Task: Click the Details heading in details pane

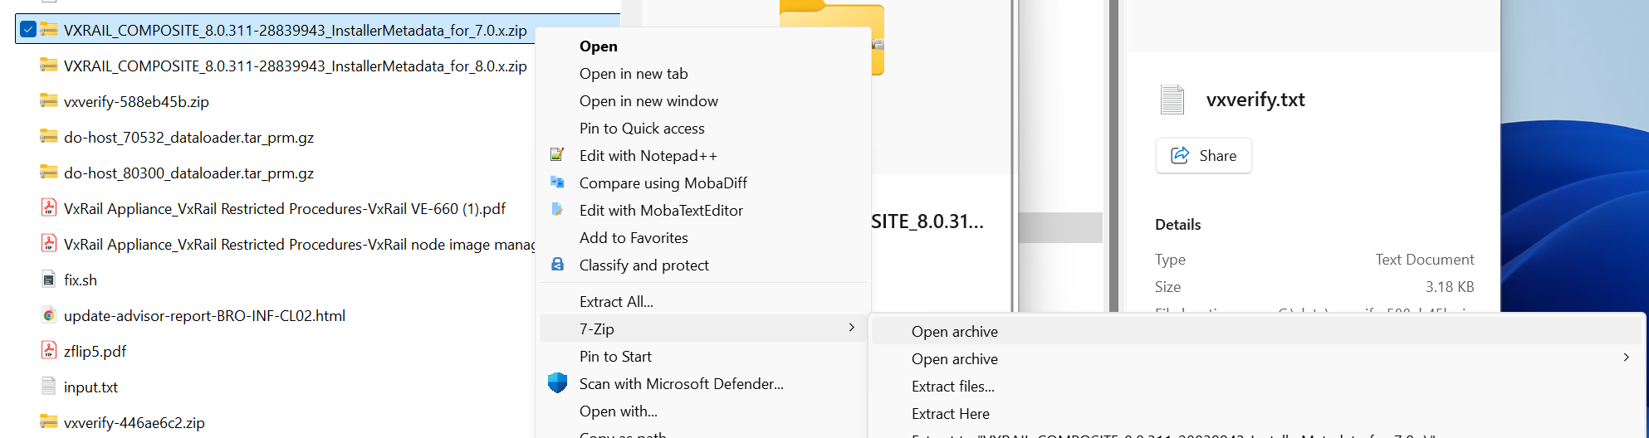Action: tap(1177, 225)
